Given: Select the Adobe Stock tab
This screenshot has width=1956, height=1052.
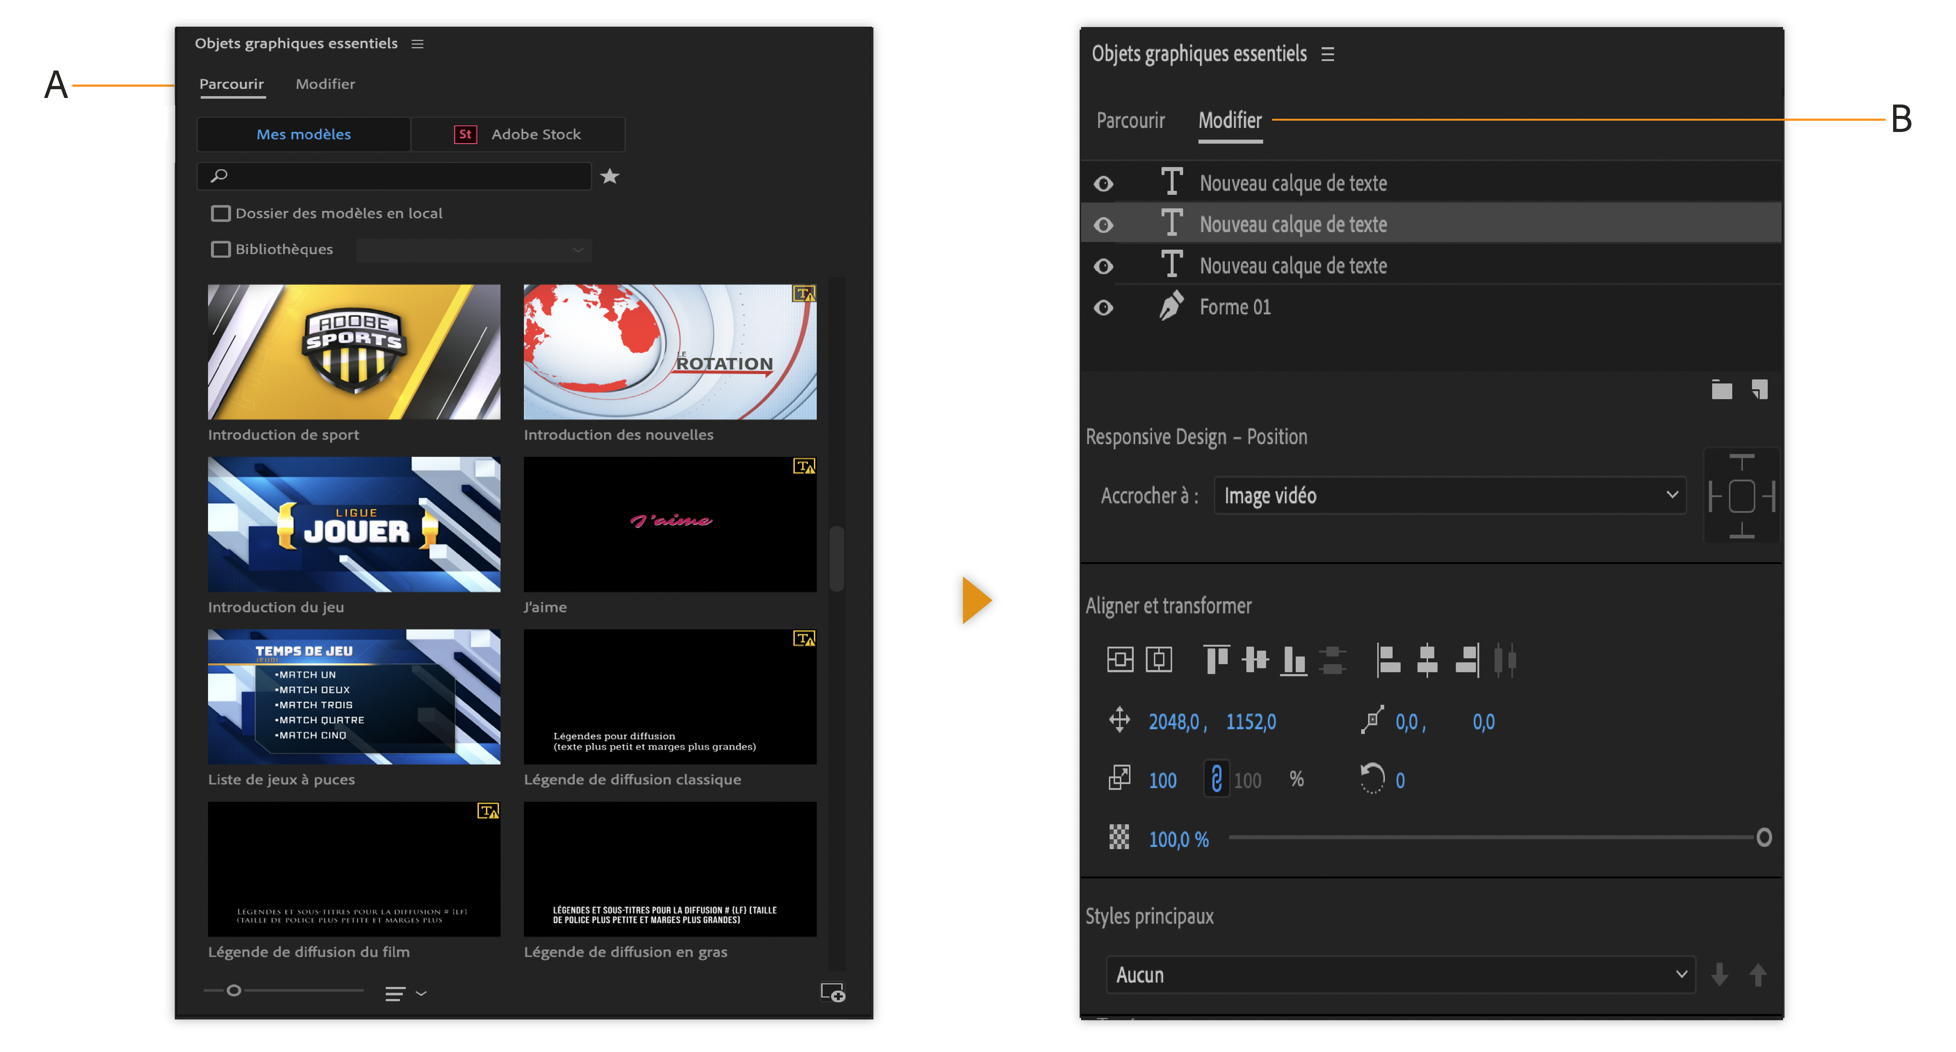Looking at the screenshot, I should pos(518,135).
